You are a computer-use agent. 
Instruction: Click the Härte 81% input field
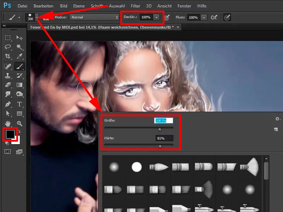[x=164, y=138]
